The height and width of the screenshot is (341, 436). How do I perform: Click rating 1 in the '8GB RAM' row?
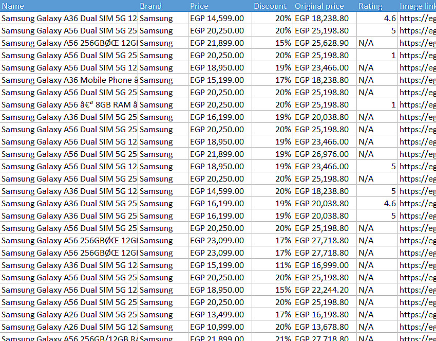[x=377, y=105]
